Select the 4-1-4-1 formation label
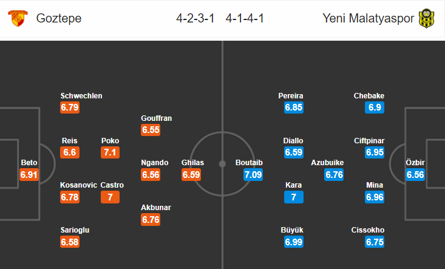Screen dimensions: 445x269 [245, 18]
